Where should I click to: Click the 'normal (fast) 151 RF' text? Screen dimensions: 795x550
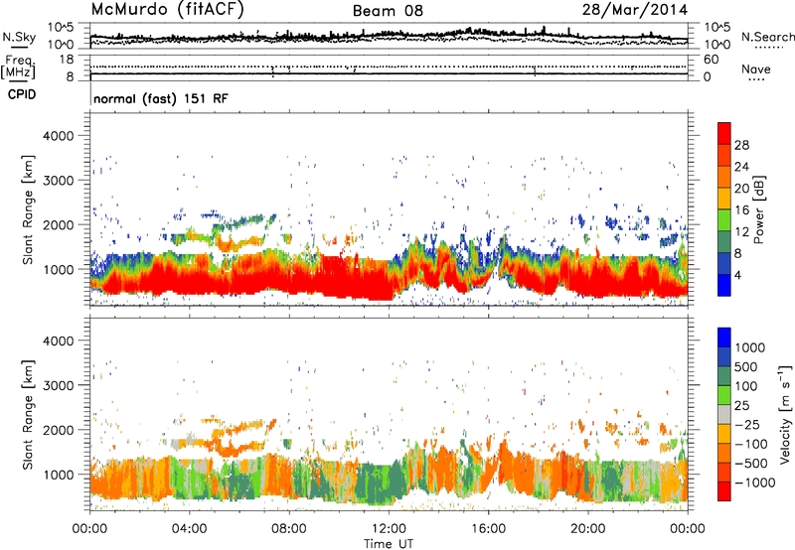161,98
